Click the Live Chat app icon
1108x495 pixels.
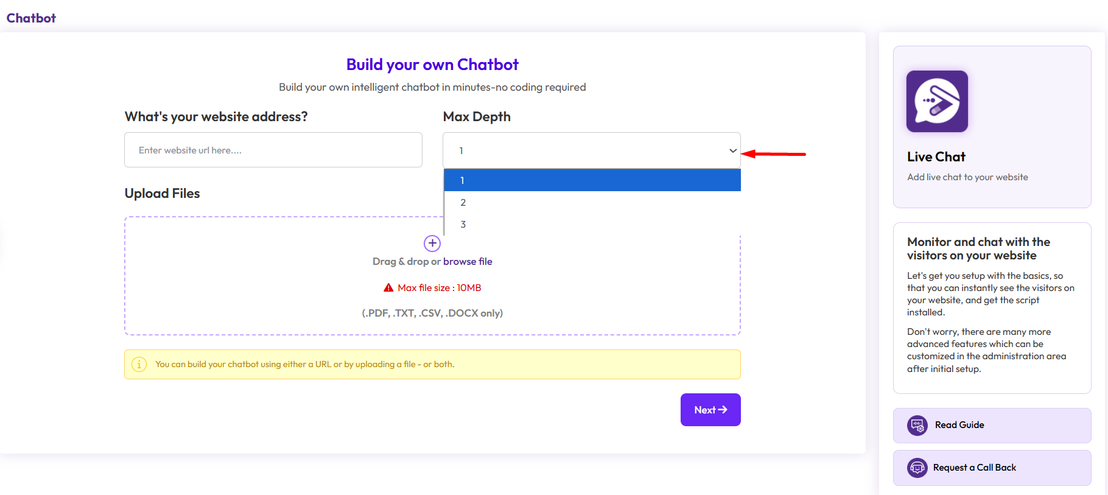tap(937, 102)
